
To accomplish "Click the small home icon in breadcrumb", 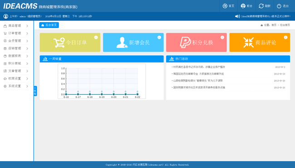I will point(262,25).
